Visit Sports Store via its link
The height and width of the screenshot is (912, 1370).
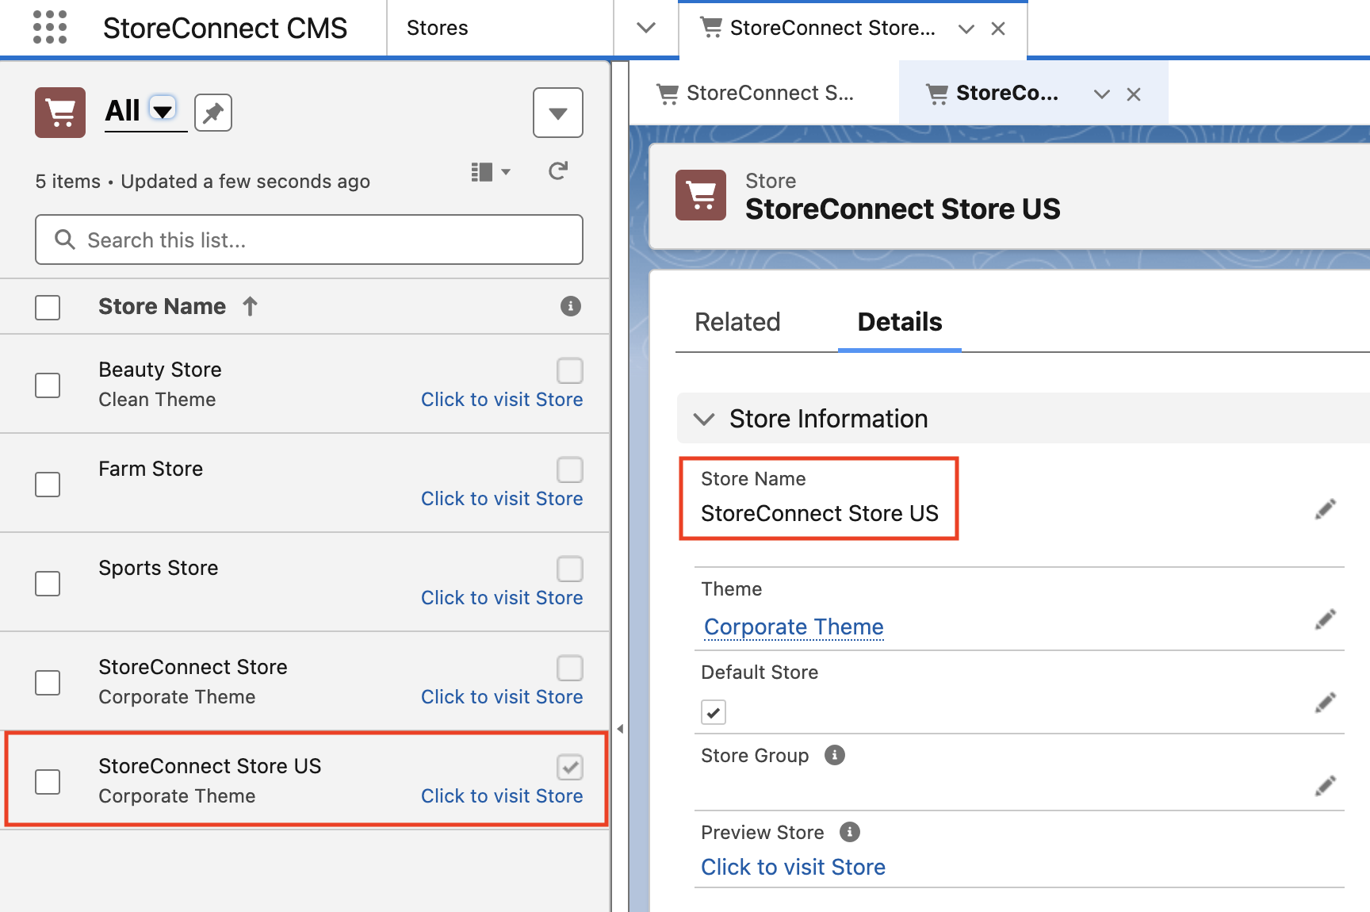point(502,598)
